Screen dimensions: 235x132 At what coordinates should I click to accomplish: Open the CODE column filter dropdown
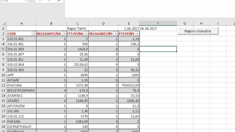tap(34, 34)
